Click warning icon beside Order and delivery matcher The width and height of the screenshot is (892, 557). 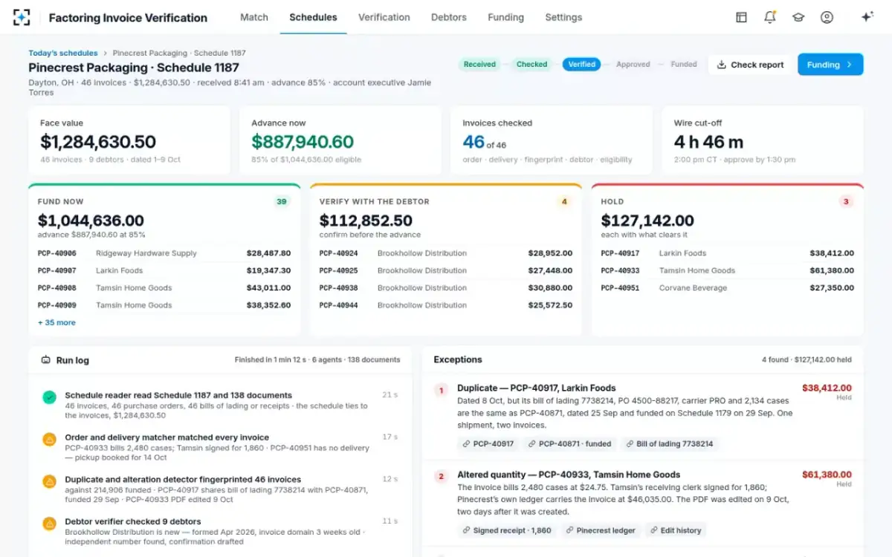pyautogui.click(x=49, y=440)
